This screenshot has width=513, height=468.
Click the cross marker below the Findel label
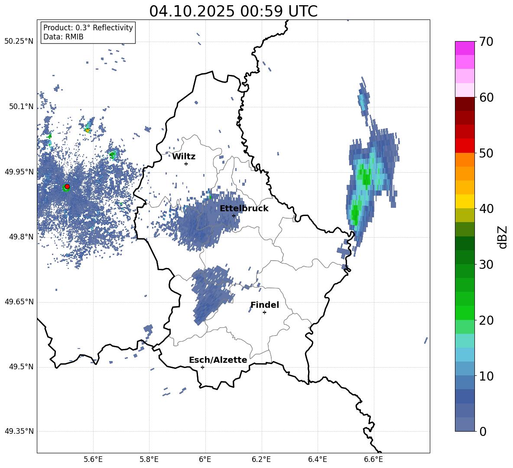click(x=264, y=313)
